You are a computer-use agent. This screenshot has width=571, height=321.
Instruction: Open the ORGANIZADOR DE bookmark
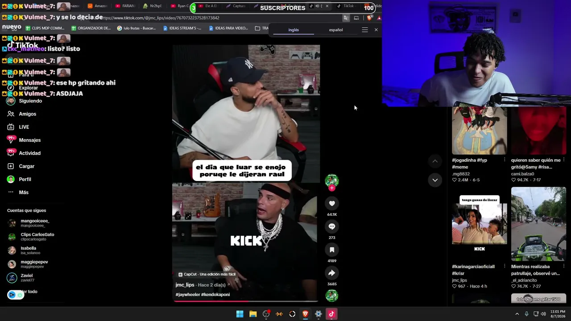click(x=91, y=28)
